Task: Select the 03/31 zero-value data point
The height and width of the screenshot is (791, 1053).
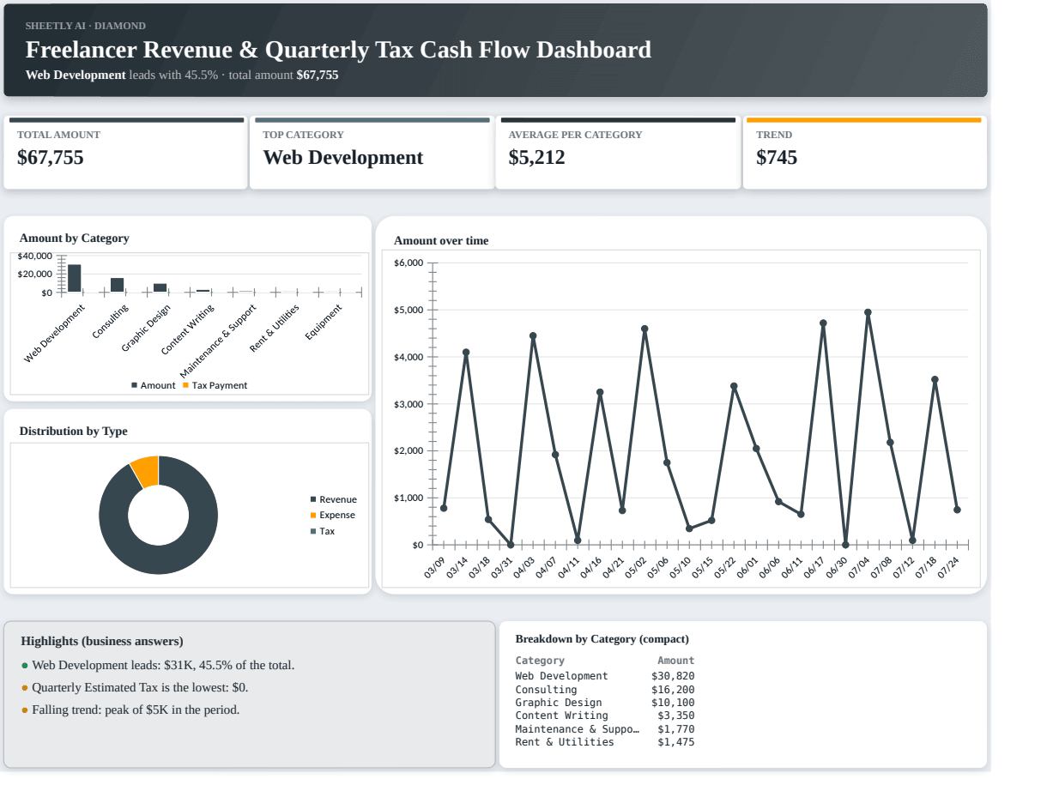Action: pyautogui.click(x=511, y=545)
